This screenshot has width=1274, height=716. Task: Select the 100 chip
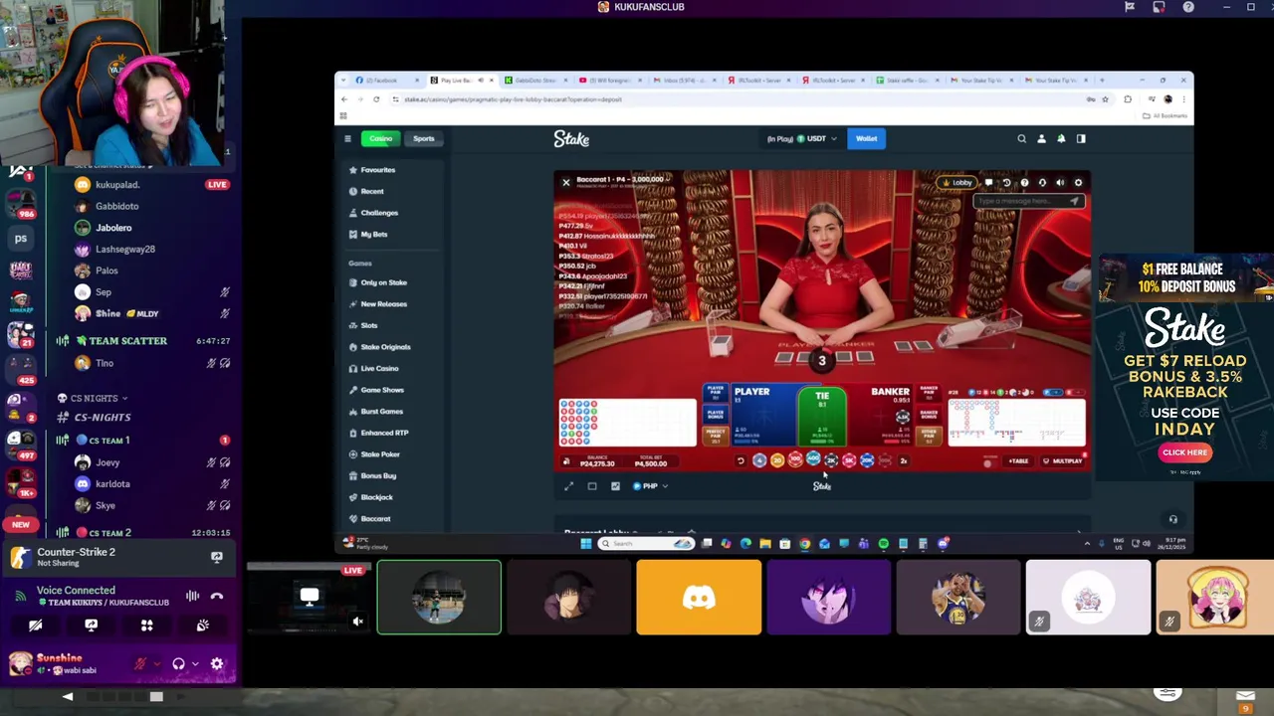click(x=795, y=459)
